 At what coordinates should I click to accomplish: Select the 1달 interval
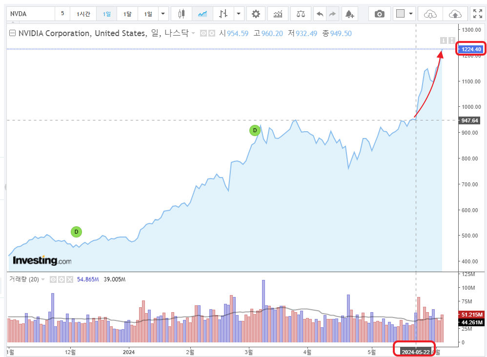click(x=127, y=14)
